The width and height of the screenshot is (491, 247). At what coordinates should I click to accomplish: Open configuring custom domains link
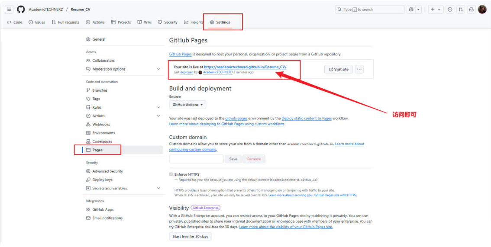pyautogui.click(x=193, y=149)
